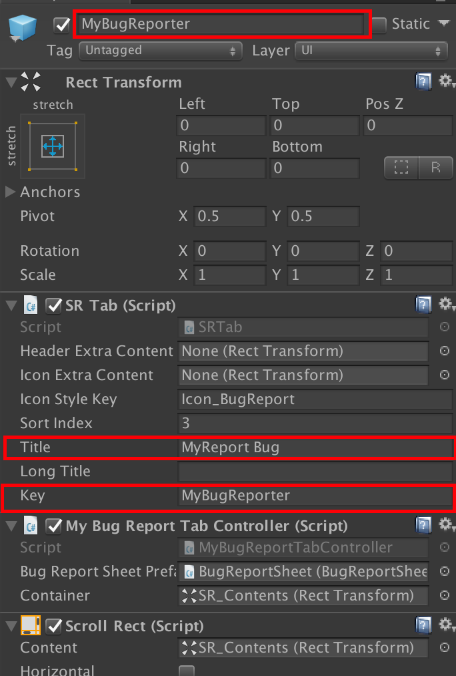Click the blueprint mode button

coord(401,167)
